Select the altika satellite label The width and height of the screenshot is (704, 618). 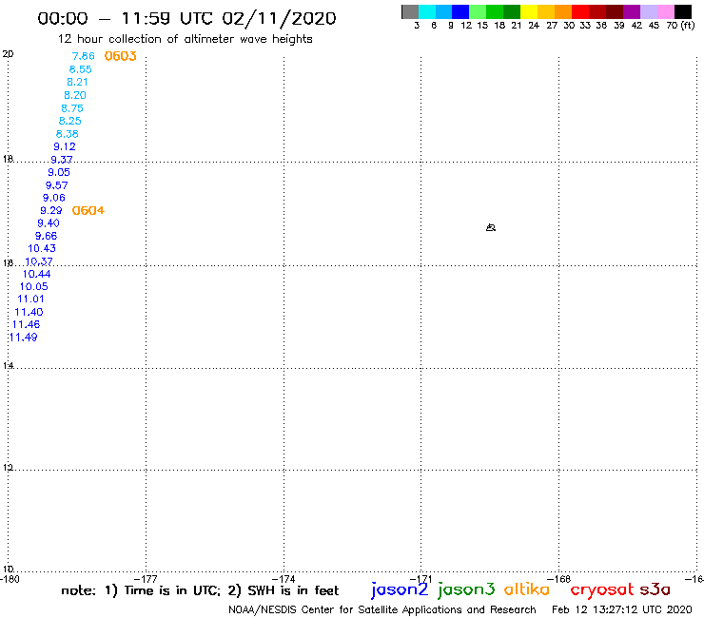pyautogui.click(x=526, y=589)
